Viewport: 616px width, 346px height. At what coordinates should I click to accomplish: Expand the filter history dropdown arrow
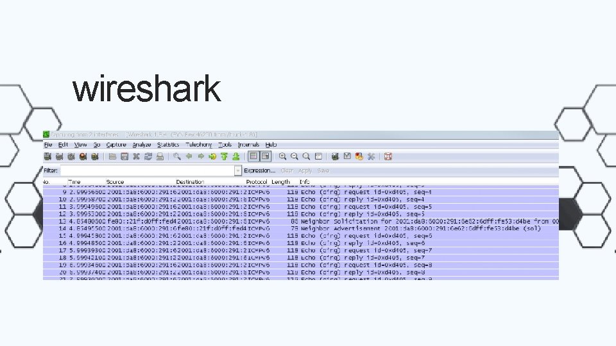click(x=237, y=170)
